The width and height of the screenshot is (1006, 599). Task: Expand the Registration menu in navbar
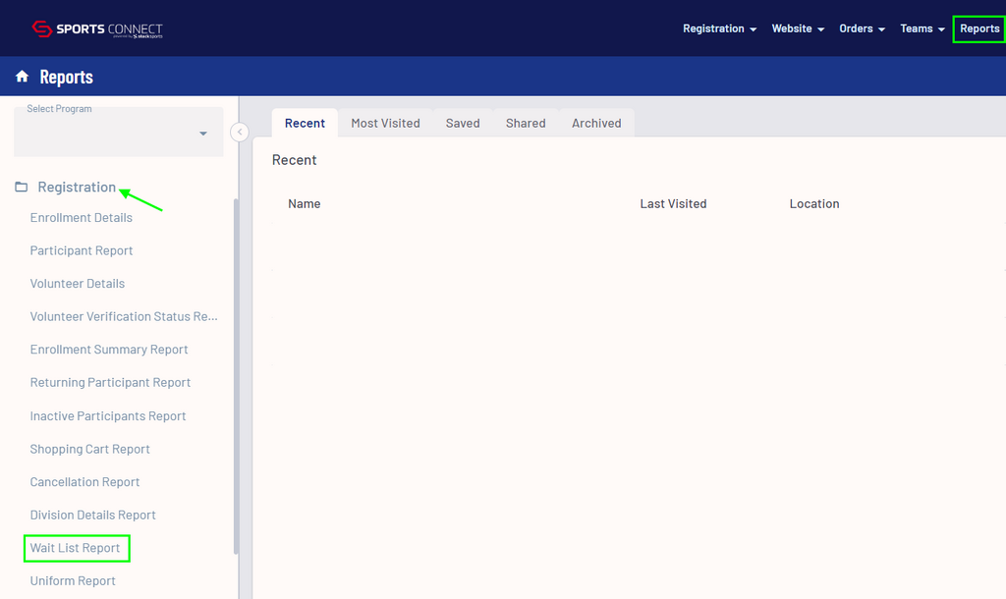(719, 28)
